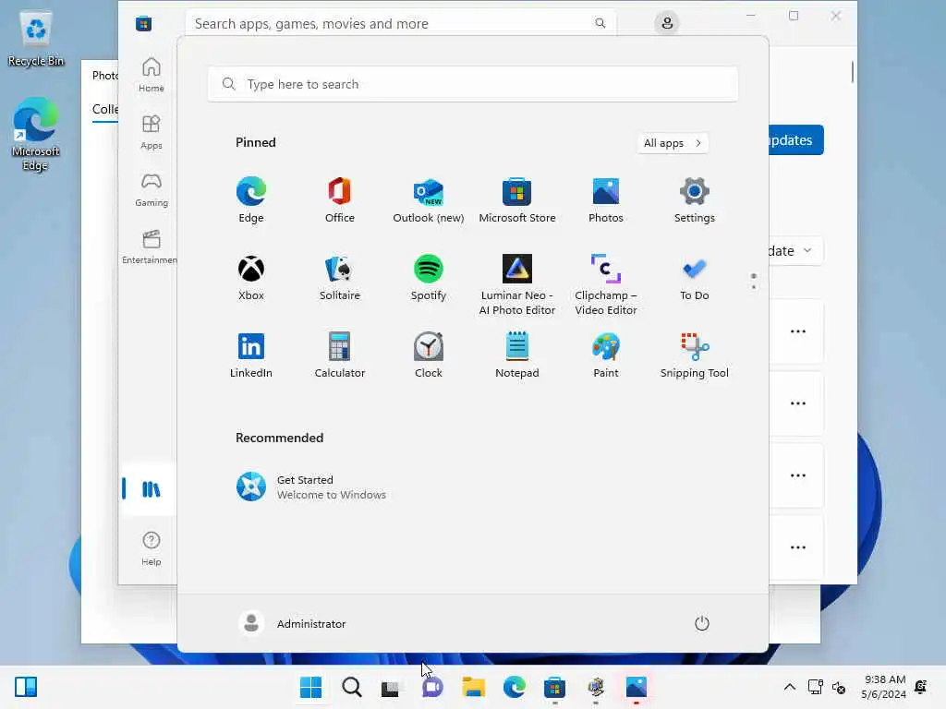
Task: Switch to Photos app on taskbar
Action: click(x=637, y=687)
